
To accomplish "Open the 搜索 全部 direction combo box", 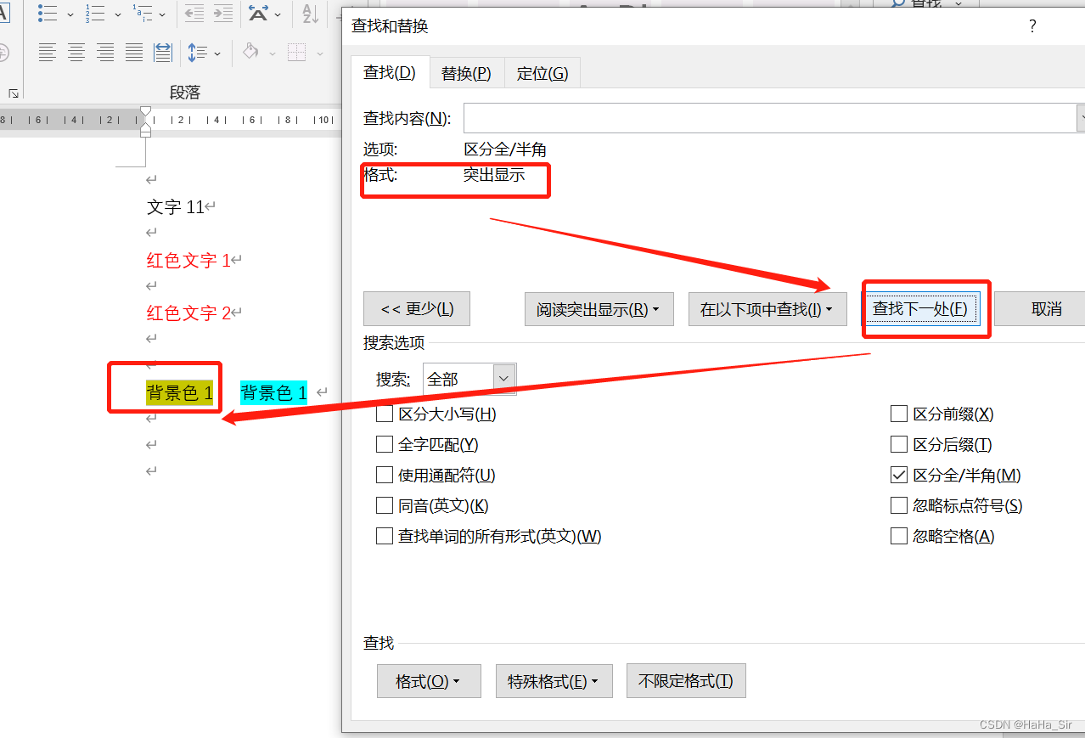I will pyautogui.click(x=469, y=379).
